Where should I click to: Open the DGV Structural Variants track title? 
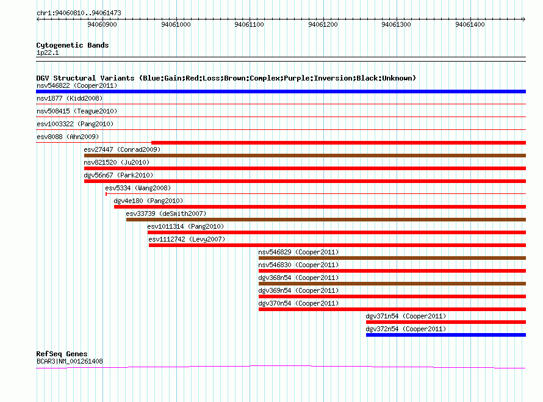pyautogui.click(x=226, y=78)
